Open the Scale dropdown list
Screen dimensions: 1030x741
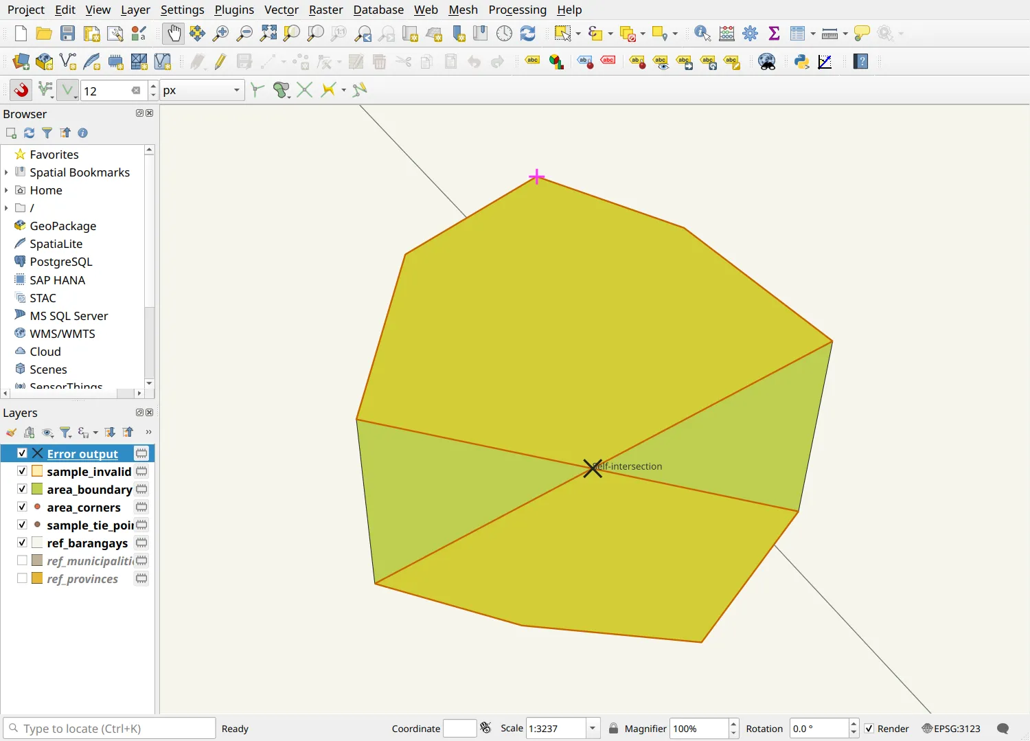593,729
